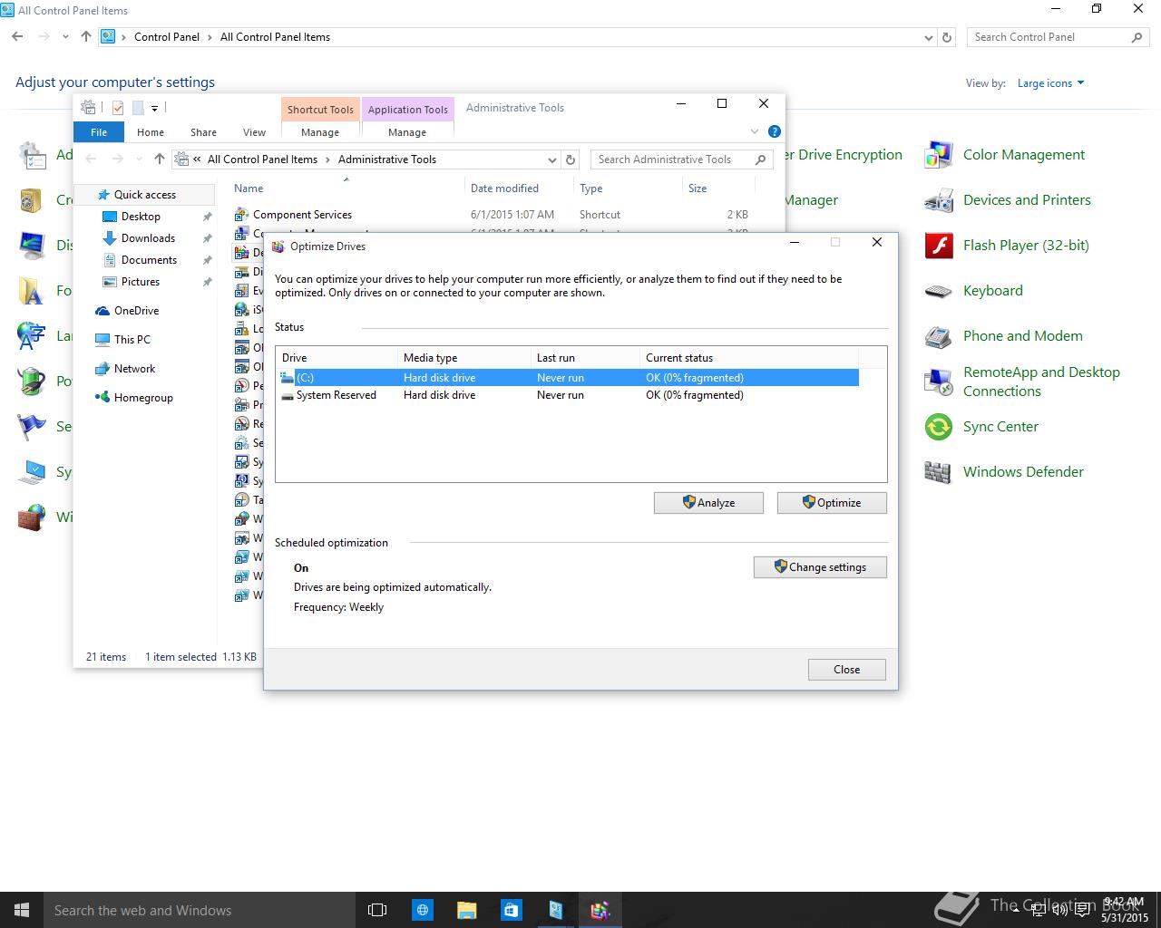Open Phone and Modem
The height and width of the screenshot is (928, 1161).
coord(1004,336)
